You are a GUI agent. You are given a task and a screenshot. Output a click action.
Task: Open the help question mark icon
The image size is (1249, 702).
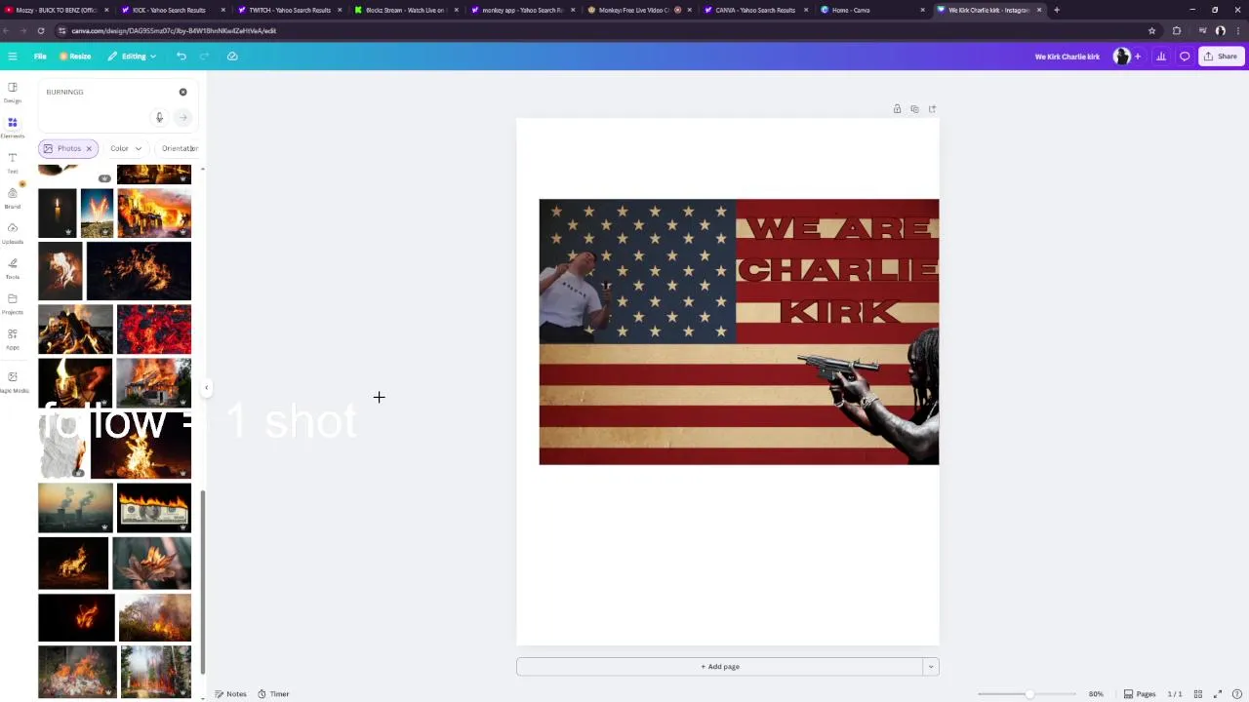pos(1237,694)
